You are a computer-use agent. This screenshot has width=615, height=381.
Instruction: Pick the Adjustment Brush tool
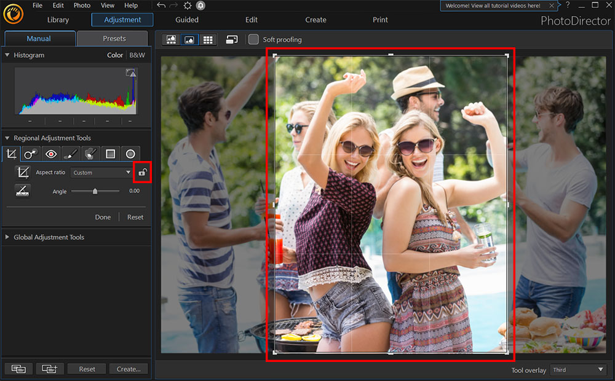(x=71, y=154)
